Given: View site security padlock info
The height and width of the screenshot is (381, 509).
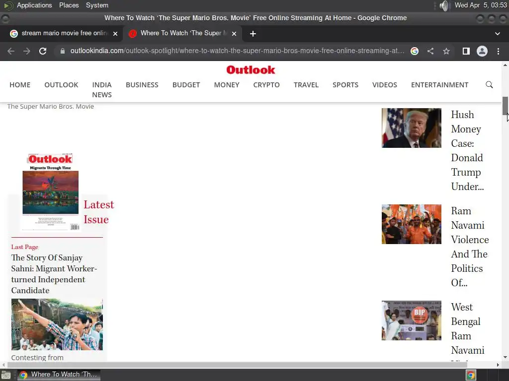Looking at the screenshot, I should (62, 51).
